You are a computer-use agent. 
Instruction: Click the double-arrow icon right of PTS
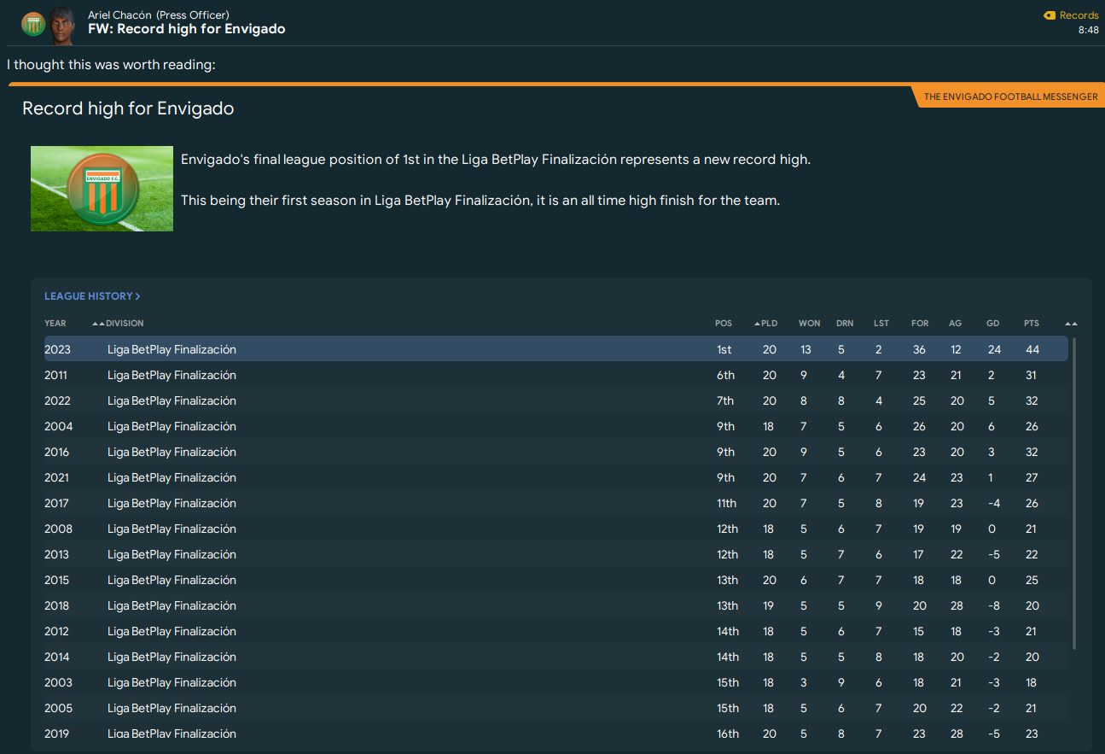pos(1071,324)
